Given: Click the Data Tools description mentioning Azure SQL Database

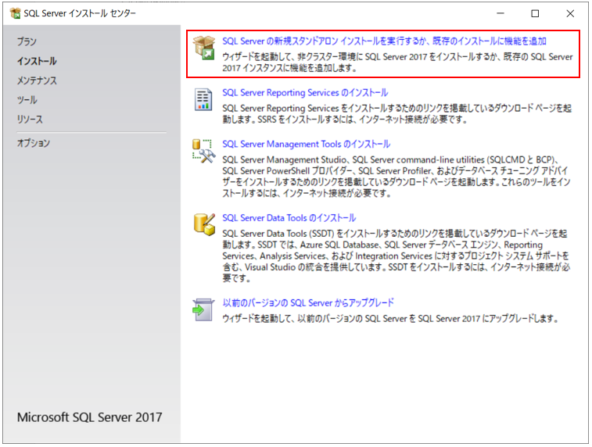Looking at the screenshot, I should [396, 256].
